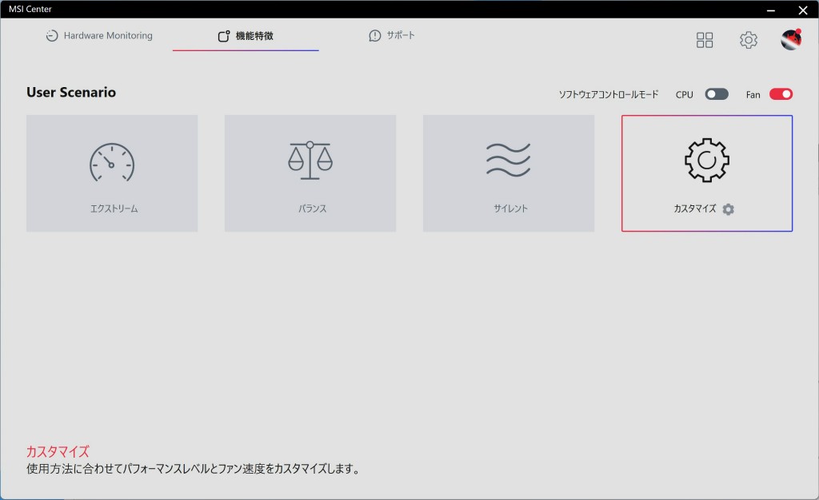Switch to the Hardware Monitoring tab
Image resolution: width=819 pixels, height=500 pixels.
click(107, 36)
